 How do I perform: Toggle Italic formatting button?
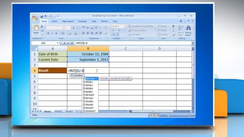click(x=52, y=33)
